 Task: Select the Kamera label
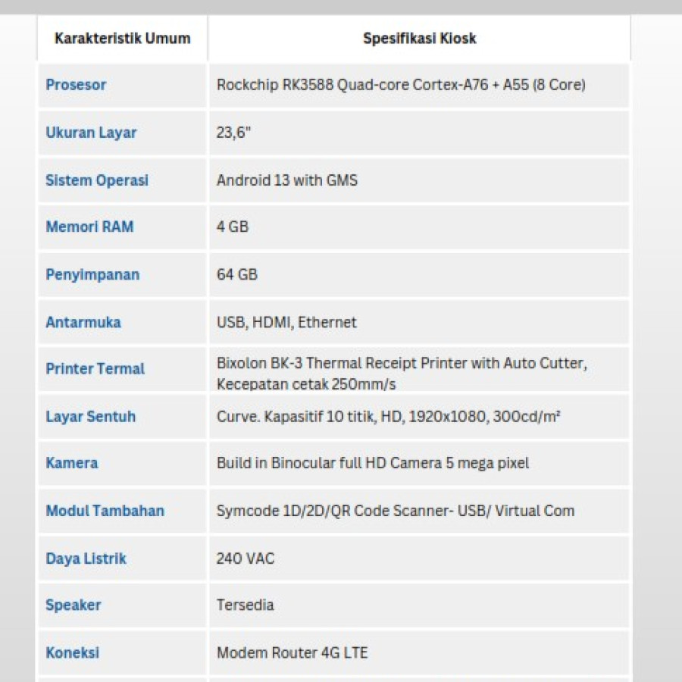pyautogui.click(x=72, y=463)
